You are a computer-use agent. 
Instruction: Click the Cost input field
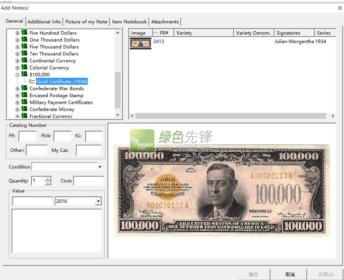(89, 181)
